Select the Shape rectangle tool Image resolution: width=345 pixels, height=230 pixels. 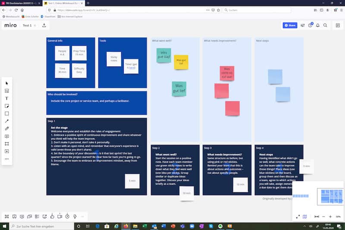[x=7, y=113]
